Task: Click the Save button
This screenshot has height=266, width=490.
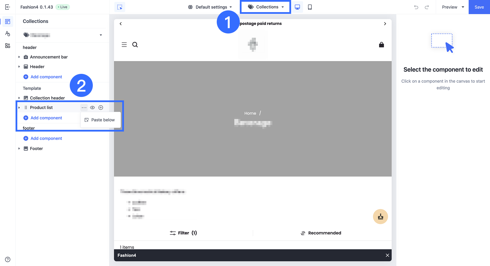Action: tap(479, 7)
